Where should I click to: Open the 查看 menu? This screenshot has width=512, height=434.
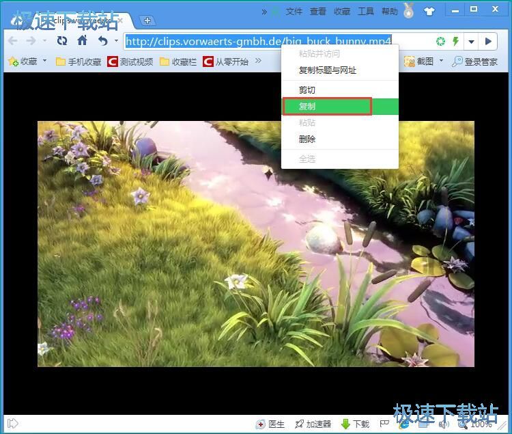(x=317, y=12)
